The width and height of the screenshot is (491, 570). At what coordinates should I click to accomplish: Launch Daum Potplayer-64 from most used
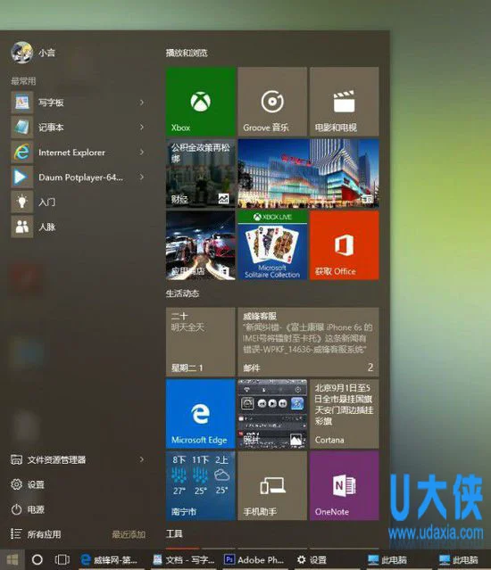click(x=80, y=177)
